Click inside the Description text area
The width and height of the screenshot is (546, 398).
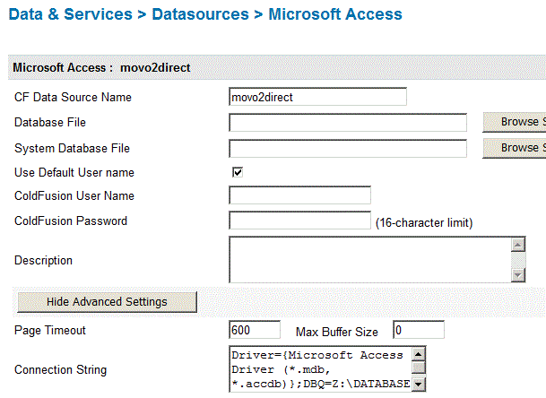click(369, 260)
